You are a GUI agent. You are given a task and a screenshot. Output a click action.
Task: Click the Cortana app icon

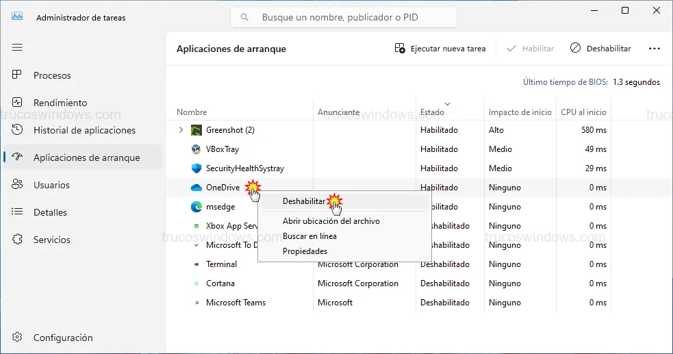196,283
